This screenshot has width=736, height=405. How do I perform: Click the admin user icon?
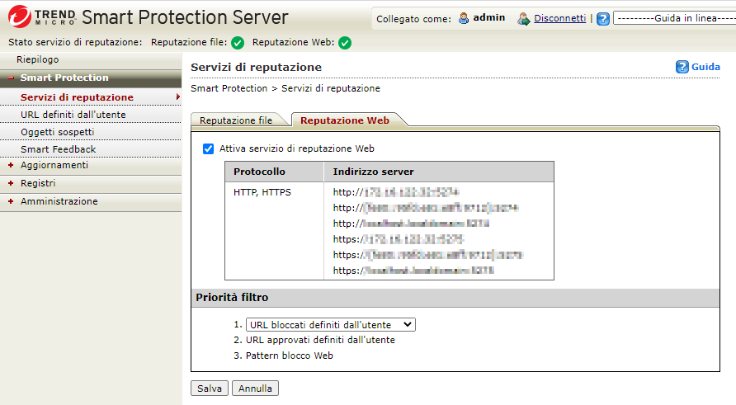coord(464,18)
